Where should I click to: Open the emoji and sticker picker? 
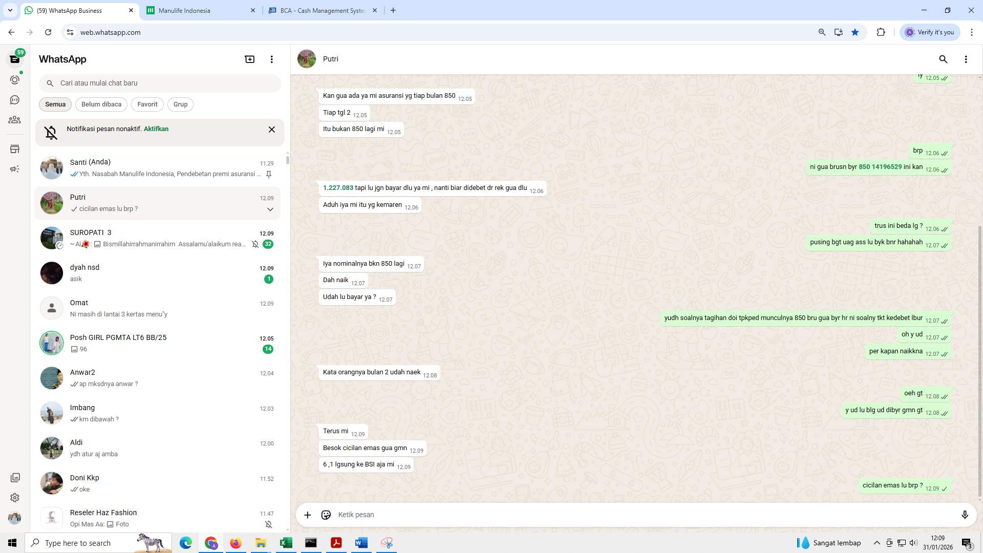(326, 515)
